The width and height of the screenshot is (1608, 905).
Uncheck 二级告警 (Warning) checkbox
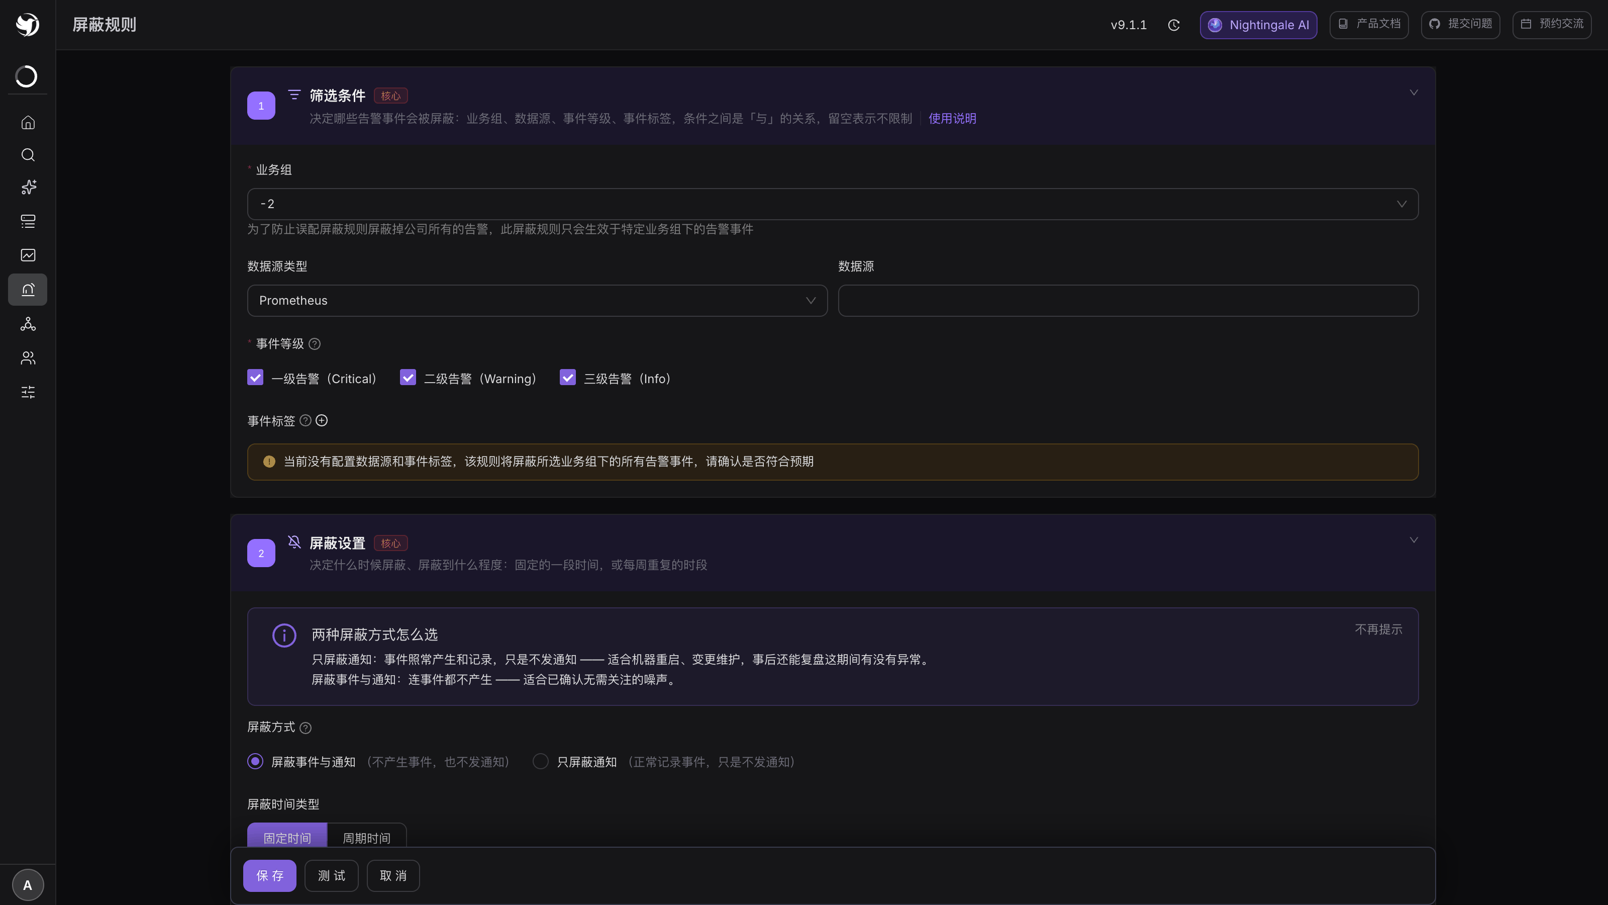408,378
